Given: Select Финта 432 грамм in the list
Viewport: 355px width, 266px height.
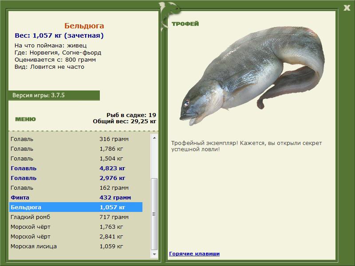Looking at the screenshot, I should coord(76,197).
